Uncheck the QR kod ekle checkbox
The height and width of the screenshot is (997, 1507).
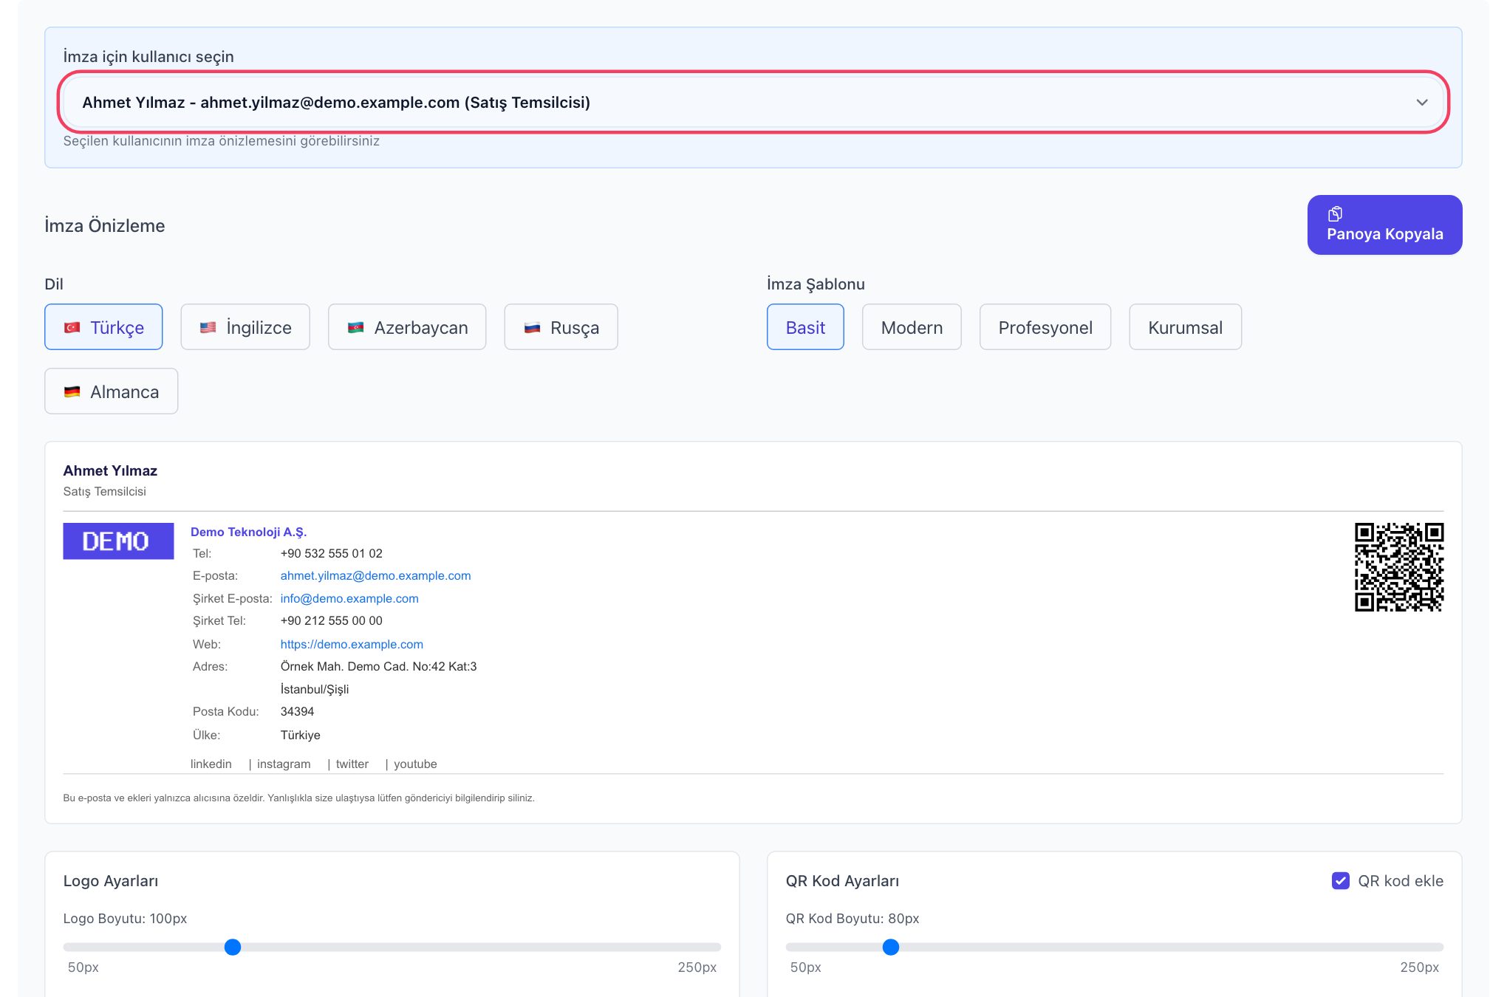coord(1340,881)
